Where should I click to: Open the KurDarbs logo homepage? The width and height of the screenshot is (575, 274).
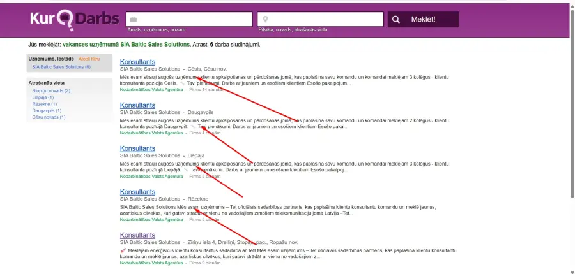75,20
